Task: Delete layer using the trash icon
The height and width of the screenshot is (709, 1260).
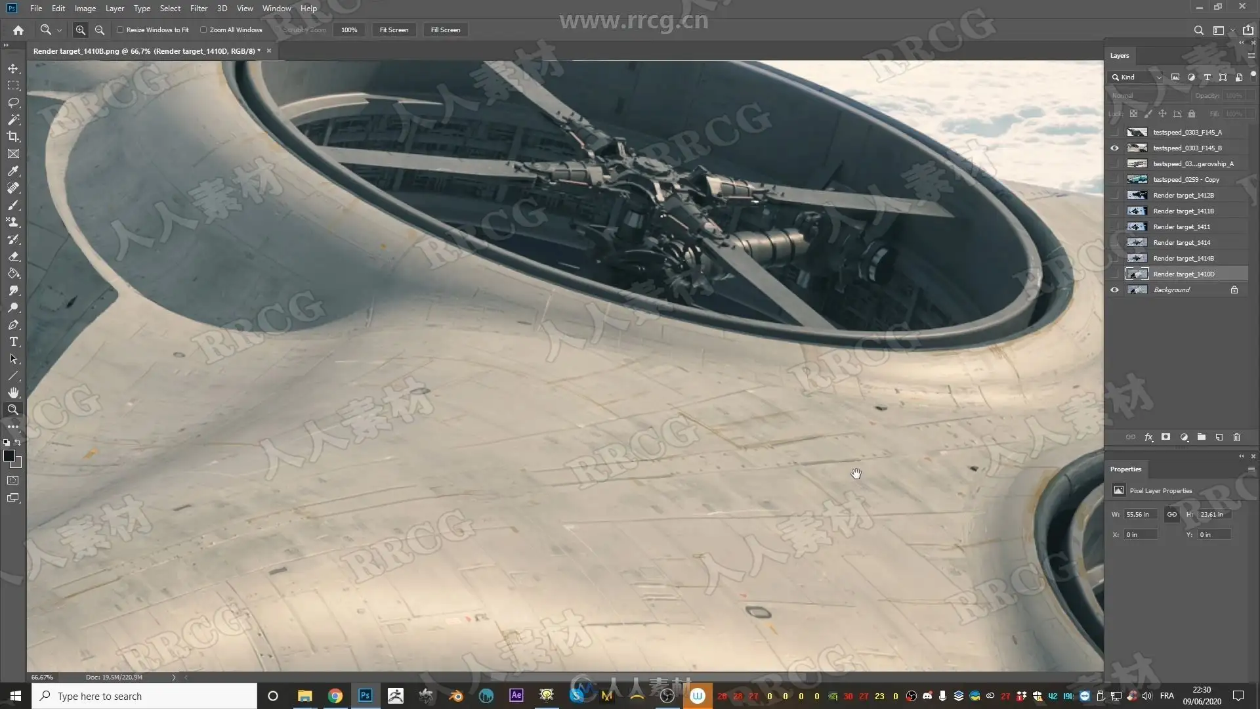Action: pyautogui.click(x=1236, y=437)
